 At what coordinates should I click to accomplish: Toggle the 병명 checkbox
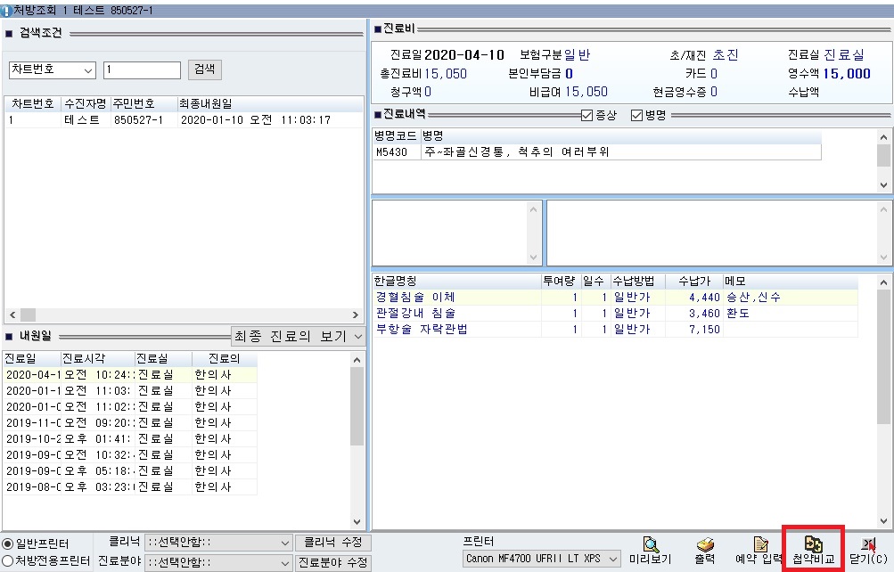[636, 115]
